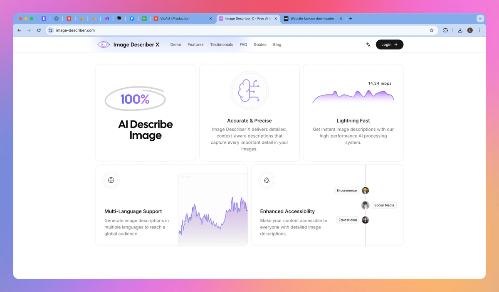
Task: Open the pinned orange bar-chart analytics tab
Action: pos(82,18)
